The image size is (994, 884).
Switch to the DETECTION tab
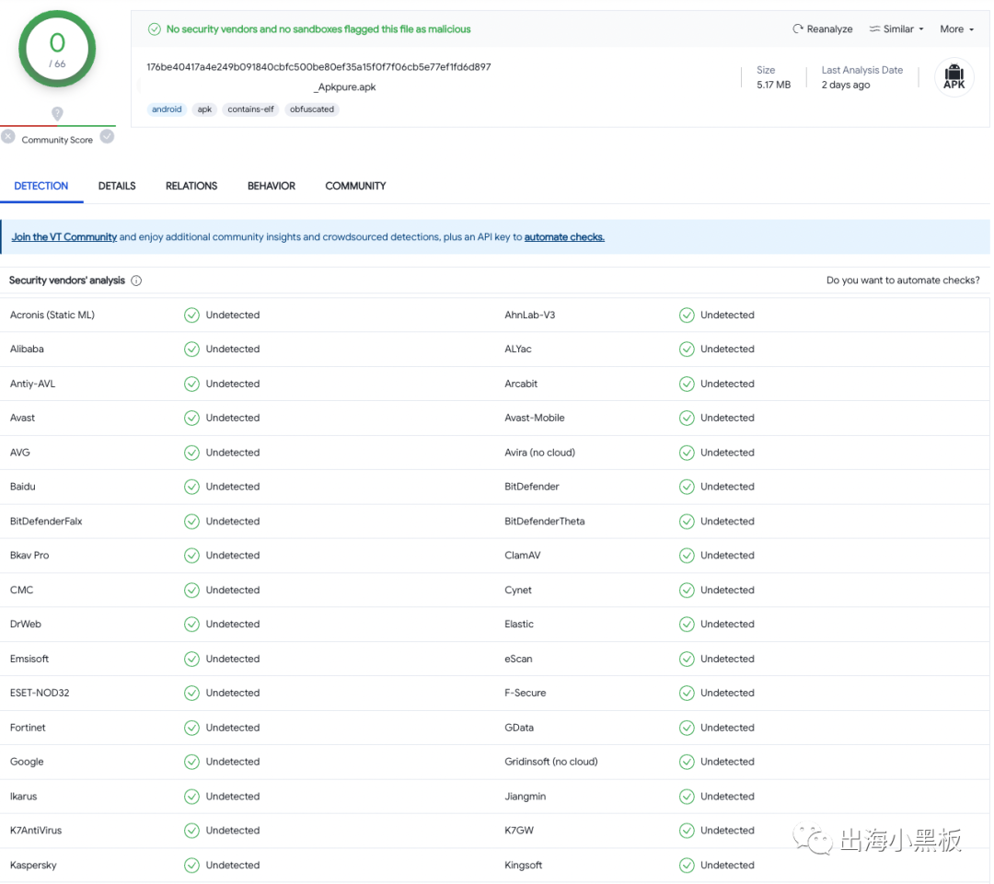[x=41, y=187]
